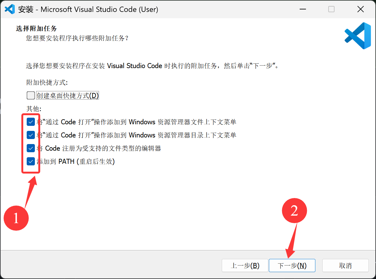Close the installer window
376x279 pixels.
coord(360,9)
